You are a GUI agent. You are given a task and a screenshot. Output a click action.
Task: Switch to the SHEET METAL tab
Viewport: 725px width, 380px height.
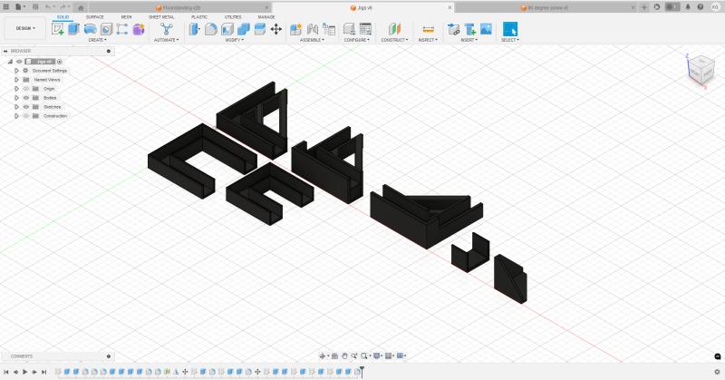click(161, 17)
